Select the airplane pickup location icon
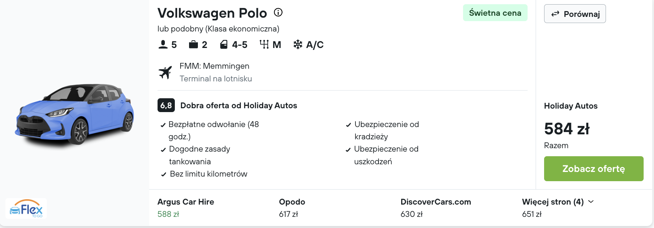Screen dimensions: 654x228 click(165, 72)
